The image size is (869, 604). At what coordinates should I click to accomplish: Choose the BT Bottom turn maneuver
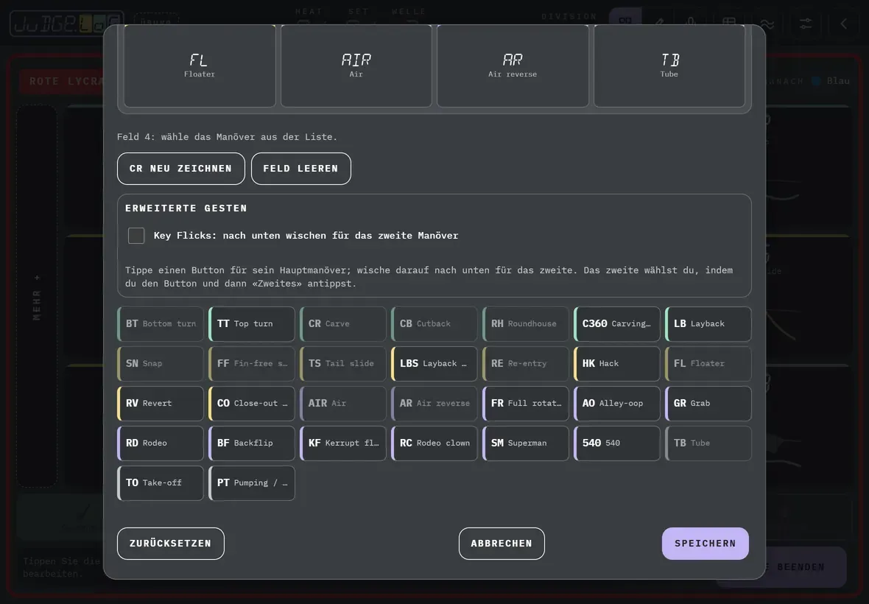tap(161, 323)
